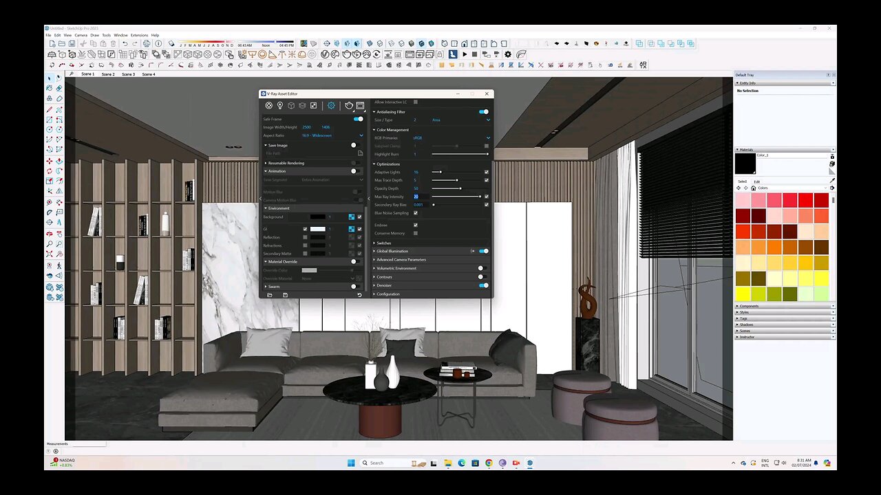The image size is (881, 495).
Task: Toggle the Contours switch
Action: point(482,276)
